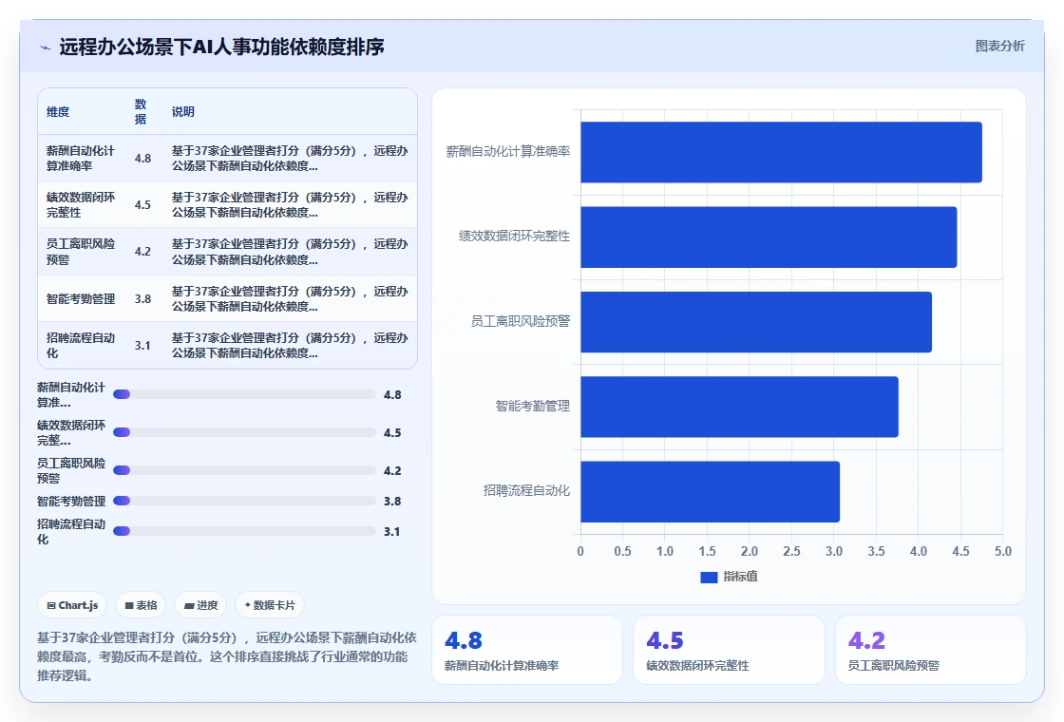
Task: Click the 智能考勤管理 progress bar
Action: click(244, 501)
